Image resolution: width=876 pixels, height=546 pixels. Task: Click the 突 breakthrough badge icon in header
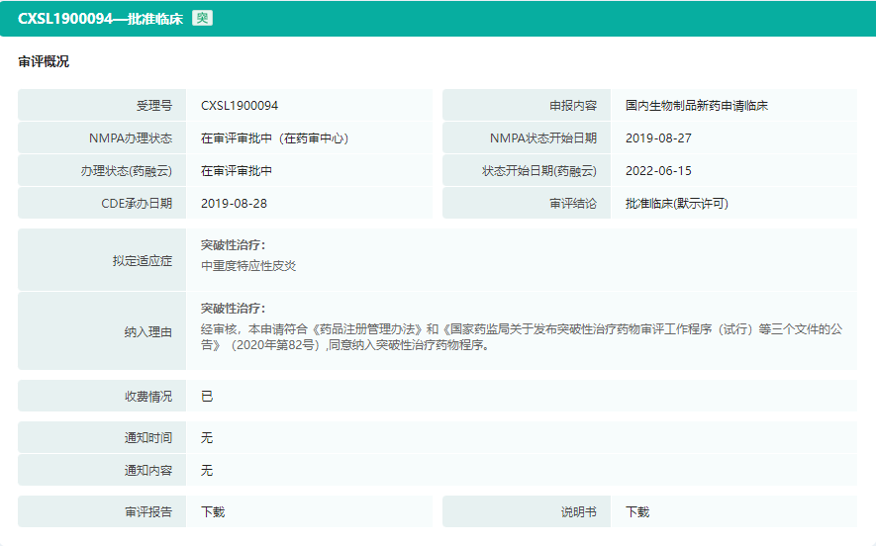coord(202,18)
